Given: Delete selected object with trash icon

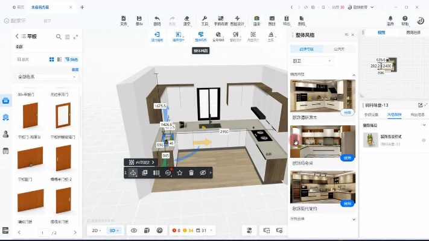Looking at the screenshot, I should [191, 173].
